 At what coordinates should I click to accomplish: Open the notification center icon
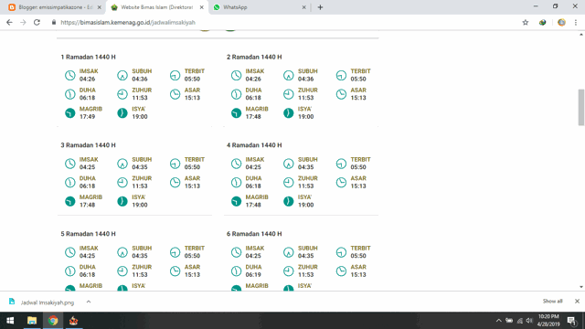(571, 321)
